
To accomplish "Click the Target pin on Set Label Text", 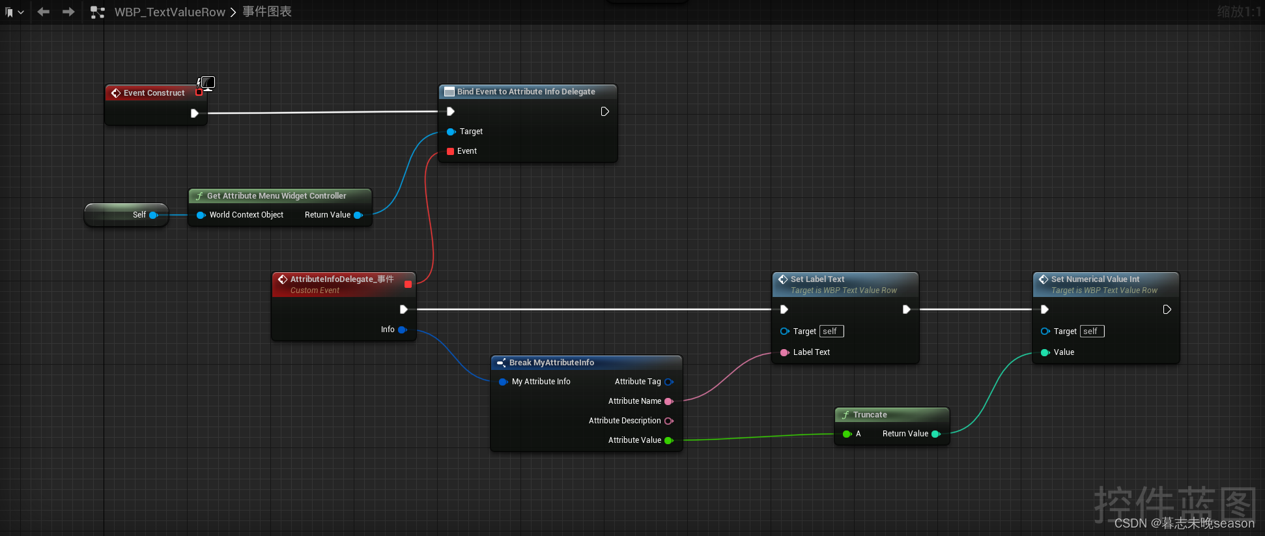I will [x=784, y=331].
